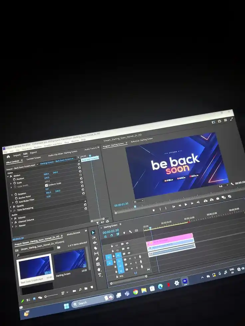
Task: Toggle V1 track output eye
Action: tap(129, 253)
